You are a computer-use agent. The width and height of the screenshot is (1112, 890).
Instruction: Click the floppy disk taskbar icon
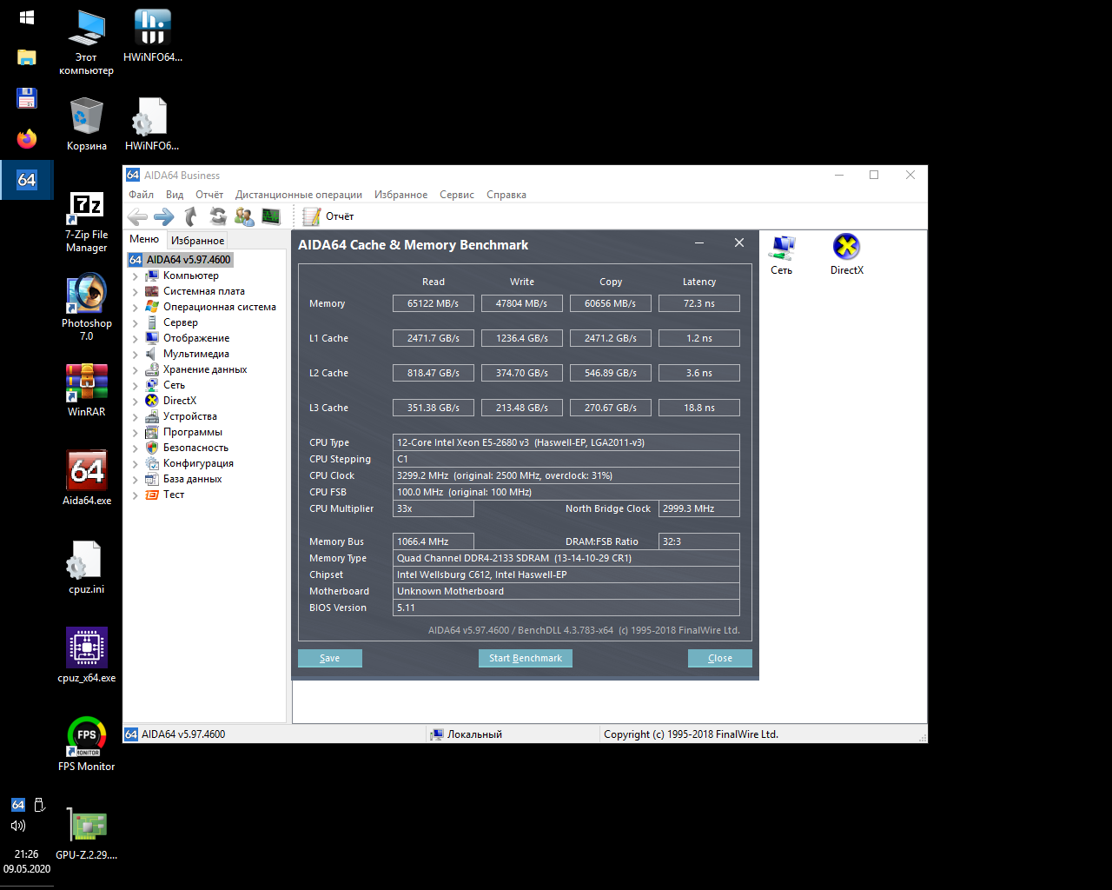[x=27, y=98]
